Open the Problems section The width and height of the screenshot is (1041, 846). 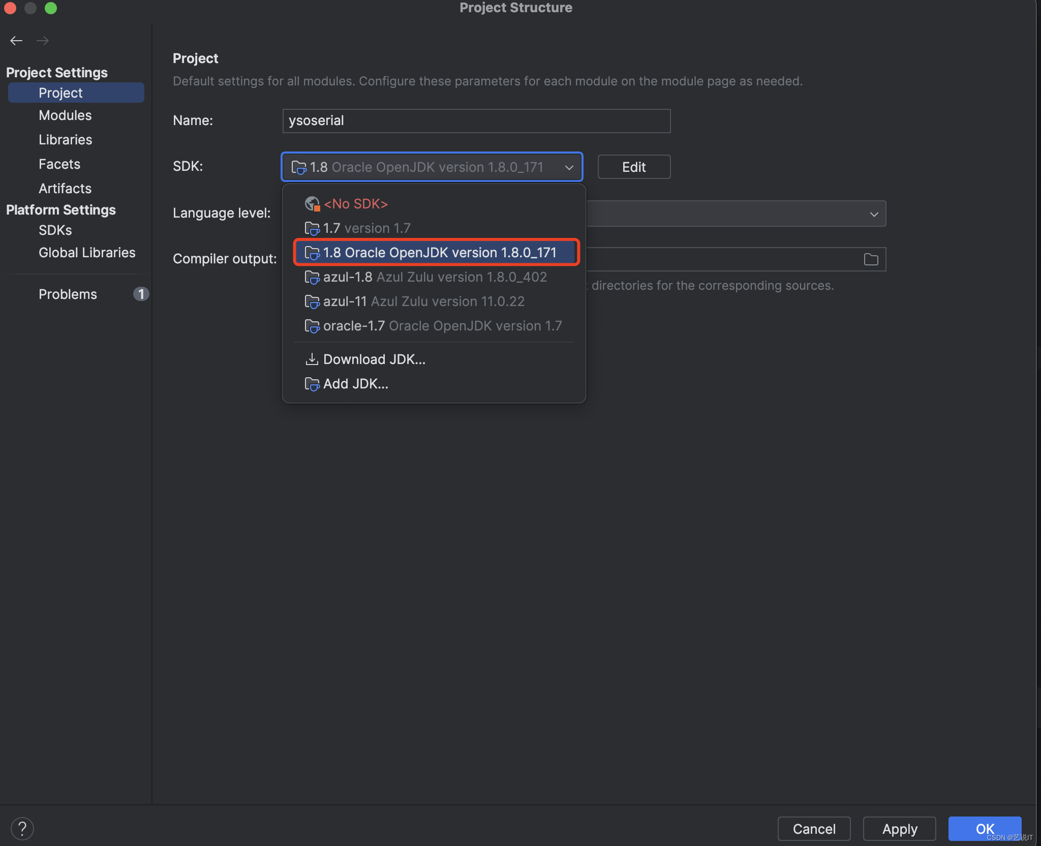click(x=68, y=294)
